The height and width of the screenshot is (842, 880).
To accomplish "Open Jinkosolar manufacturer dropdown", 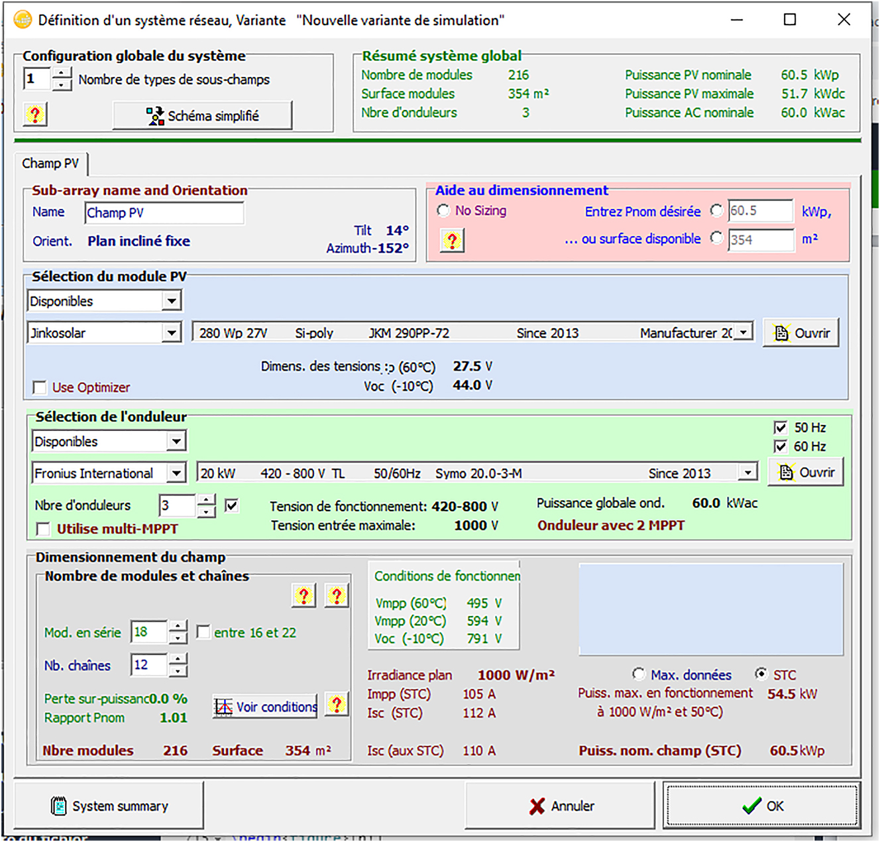I will pos(172,333).
